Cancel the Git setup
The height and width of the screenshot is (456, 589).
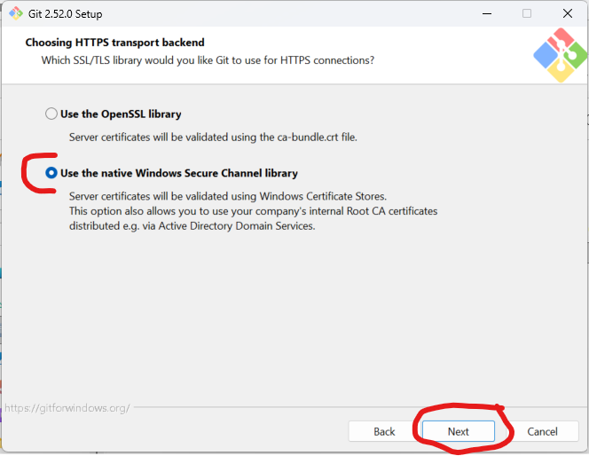[x=542, y=431]
